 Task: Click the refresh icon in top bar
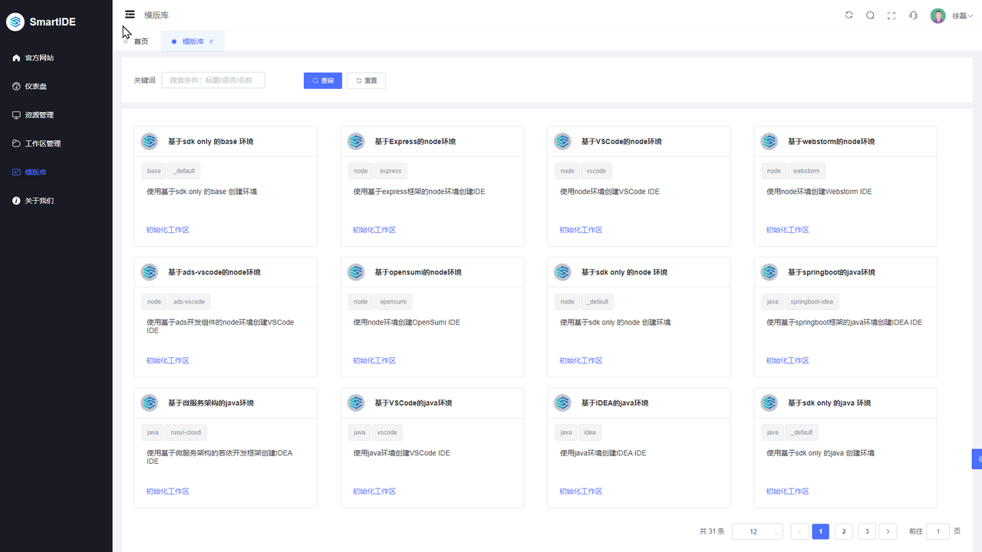click(x=849, y=15)
